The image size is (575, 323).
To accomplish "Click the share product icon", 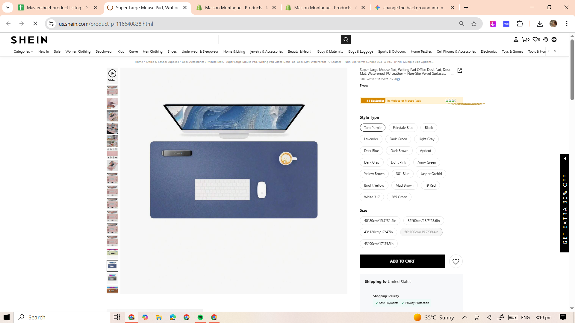I will 460,71.
